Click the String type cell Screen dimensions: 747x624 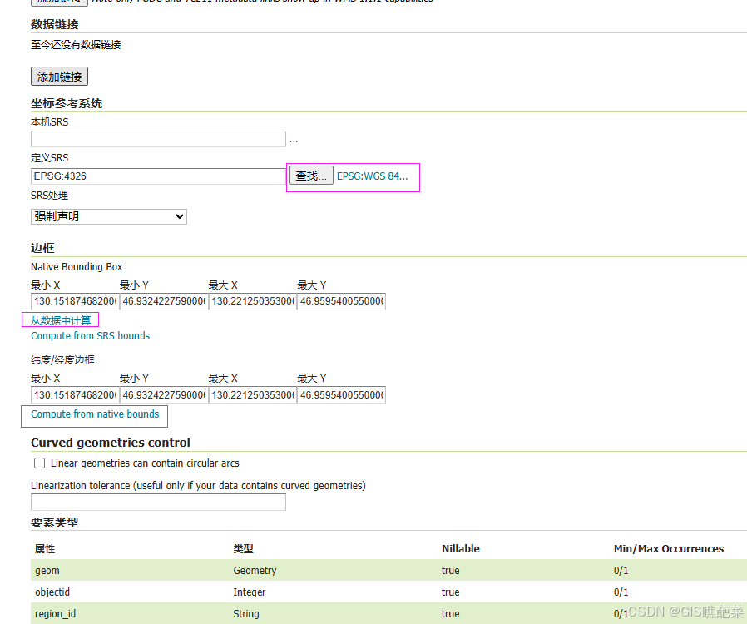246,613
